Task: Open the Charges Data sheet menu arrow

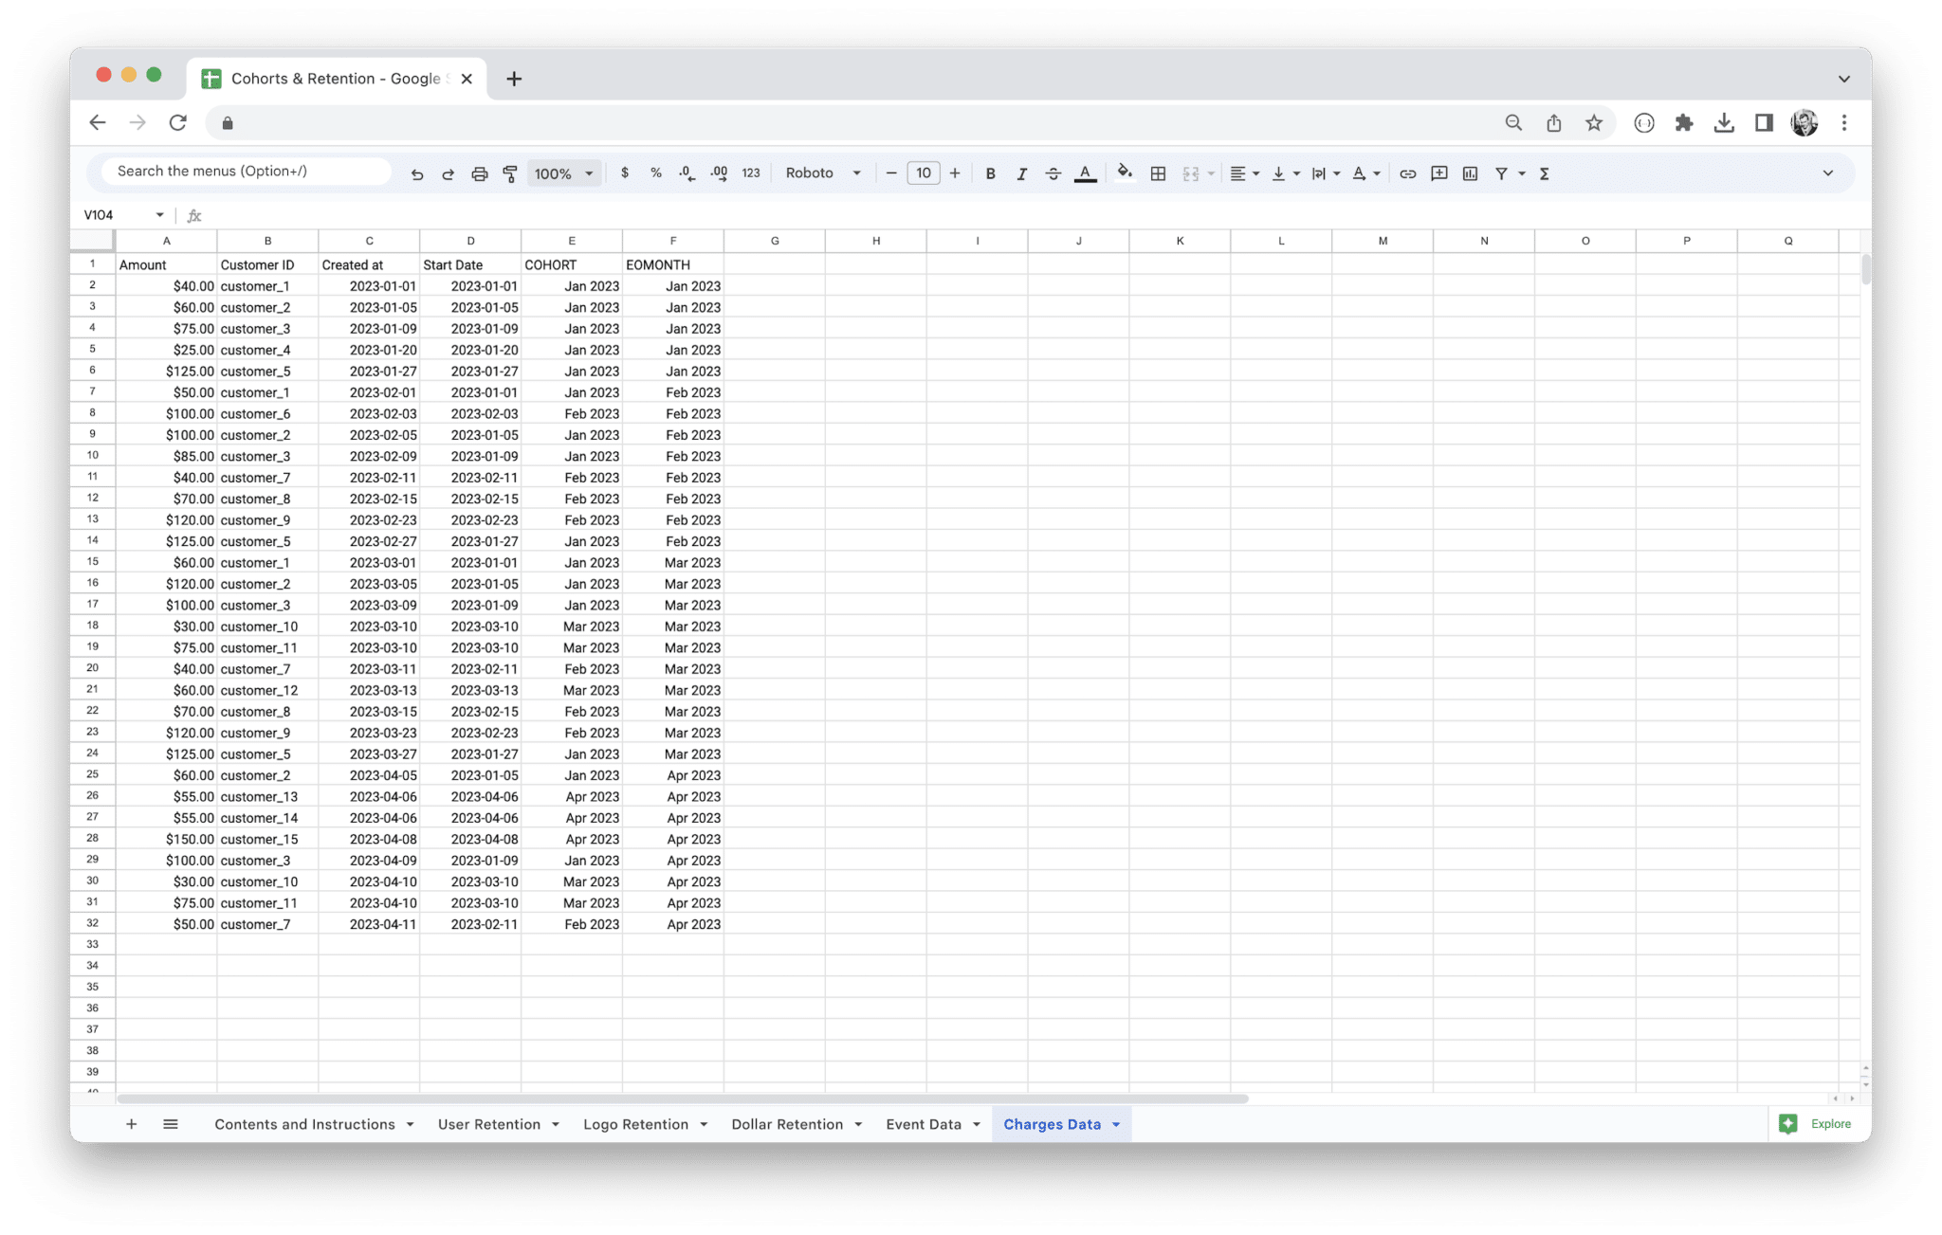Action: (x=1116, y=1124)
